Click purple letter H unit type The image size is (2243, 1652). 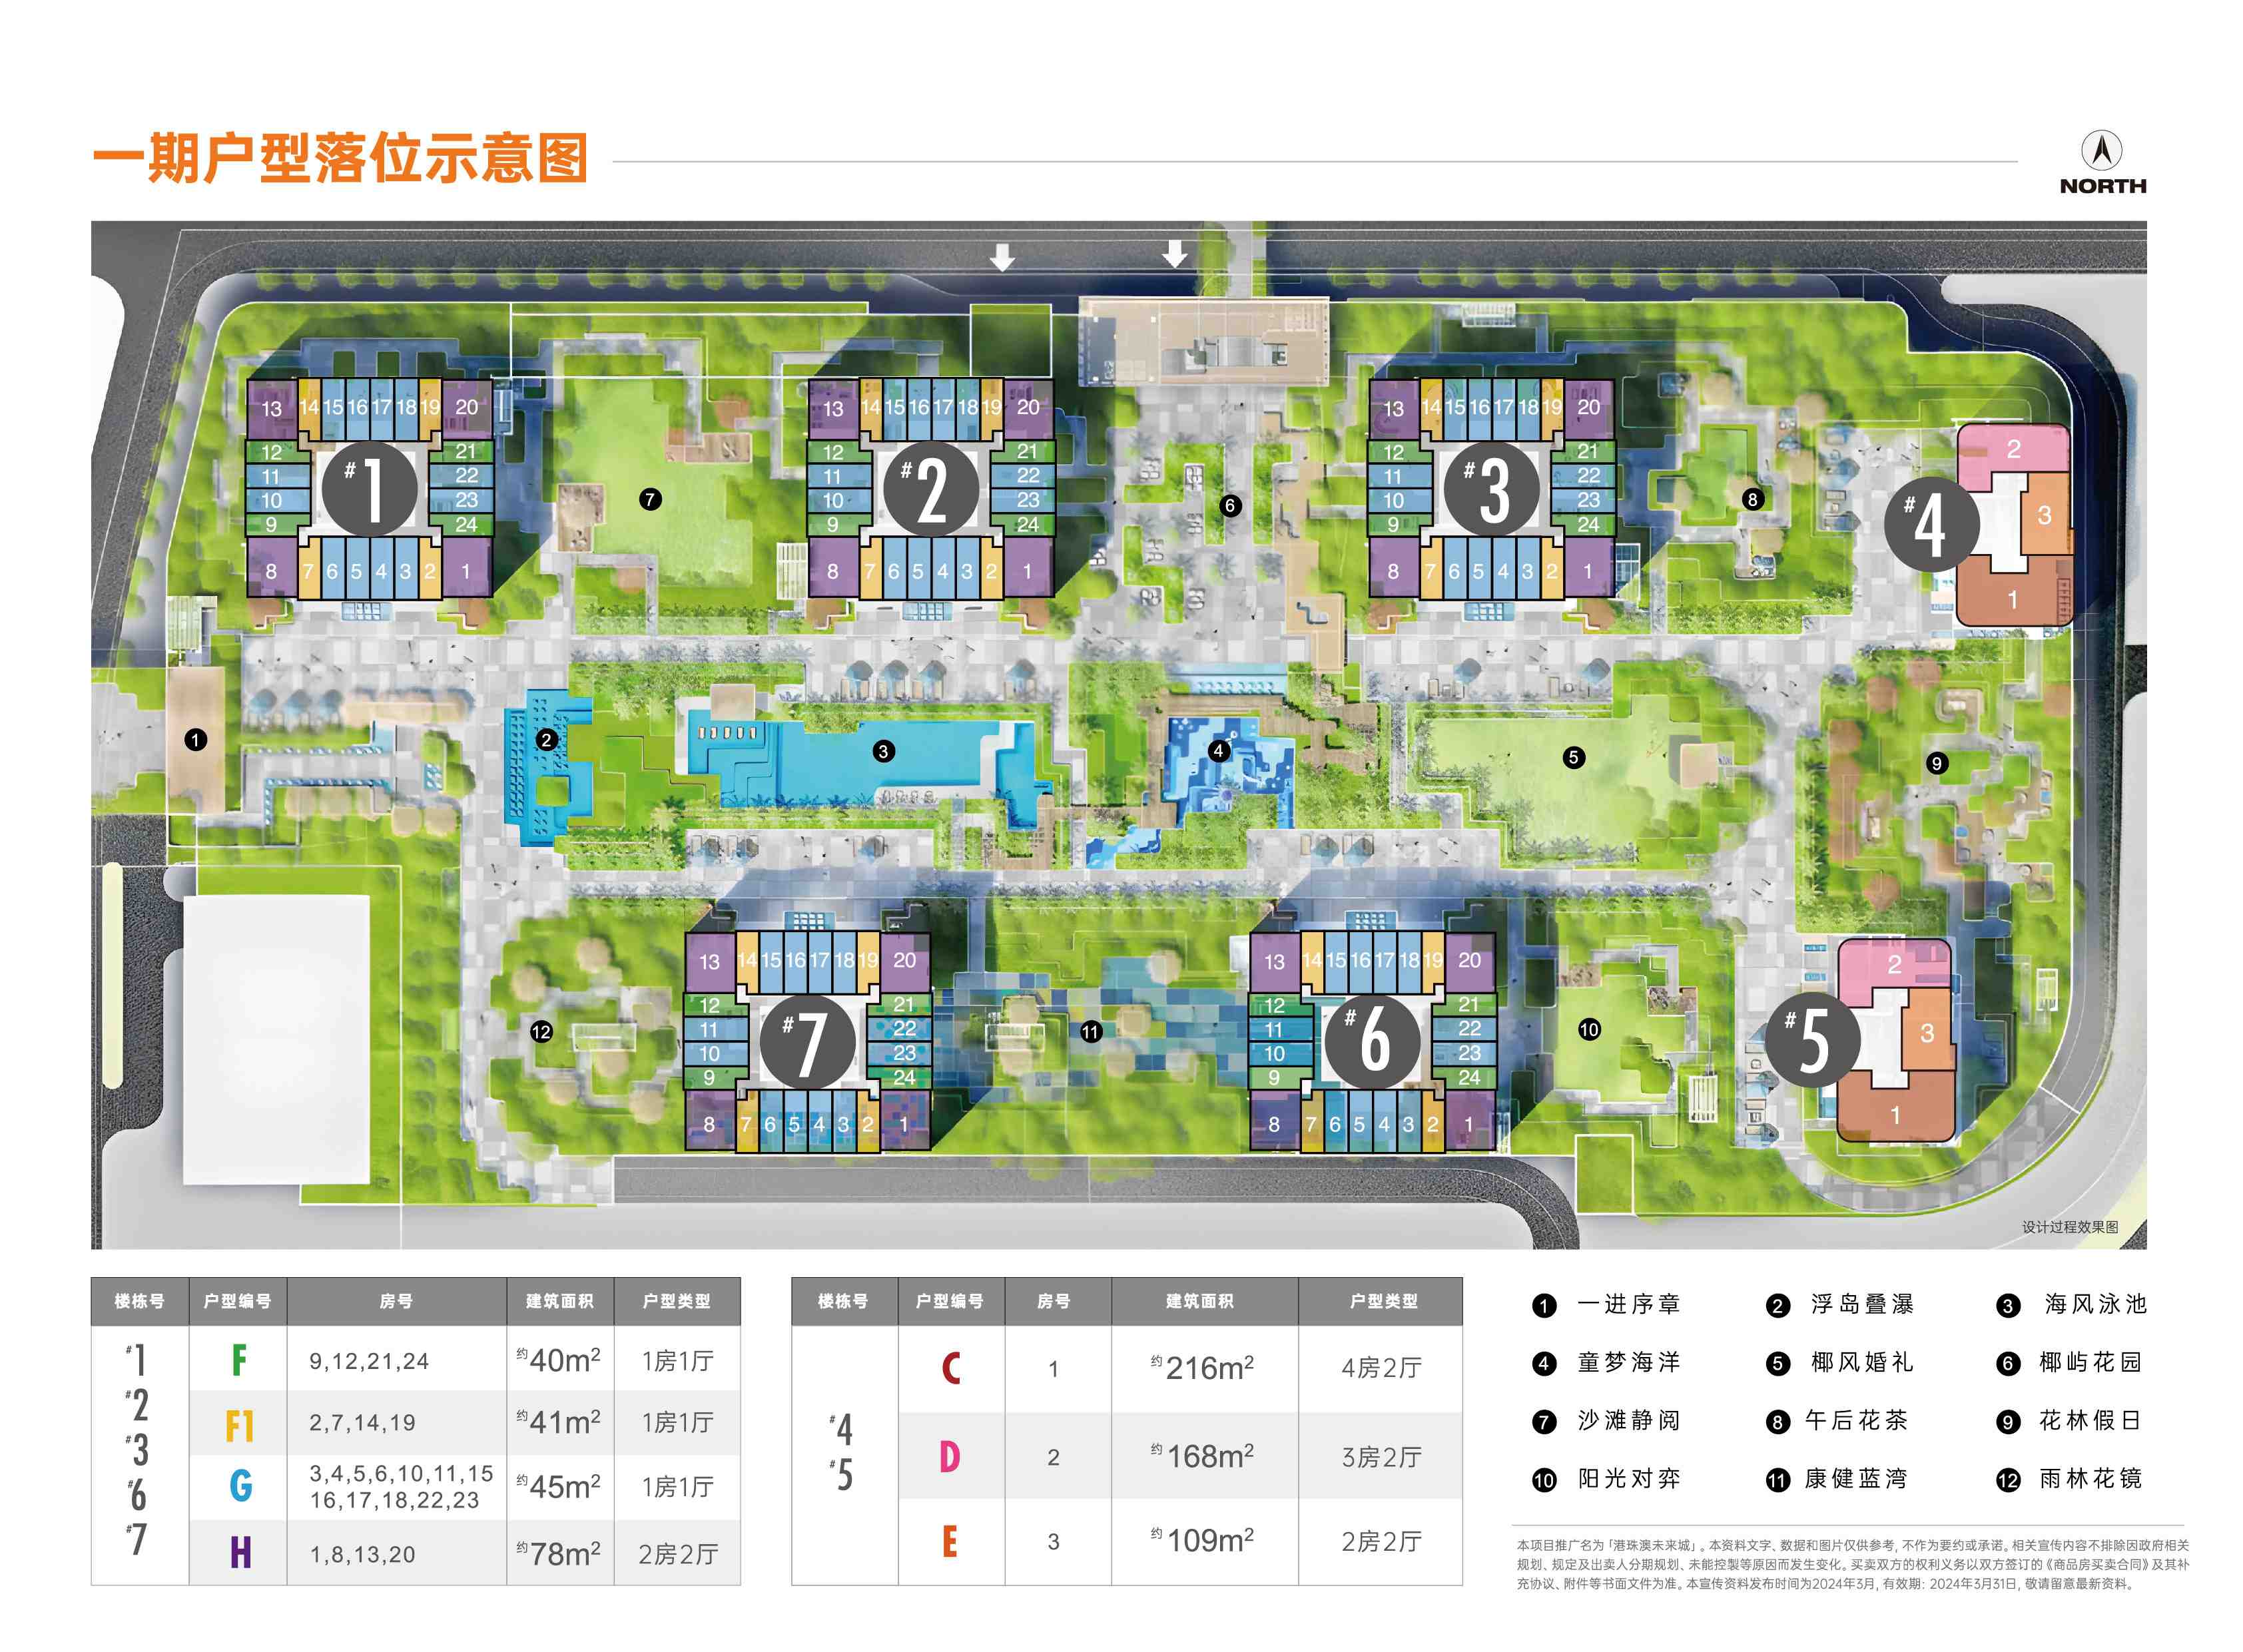pos(240,1553)
